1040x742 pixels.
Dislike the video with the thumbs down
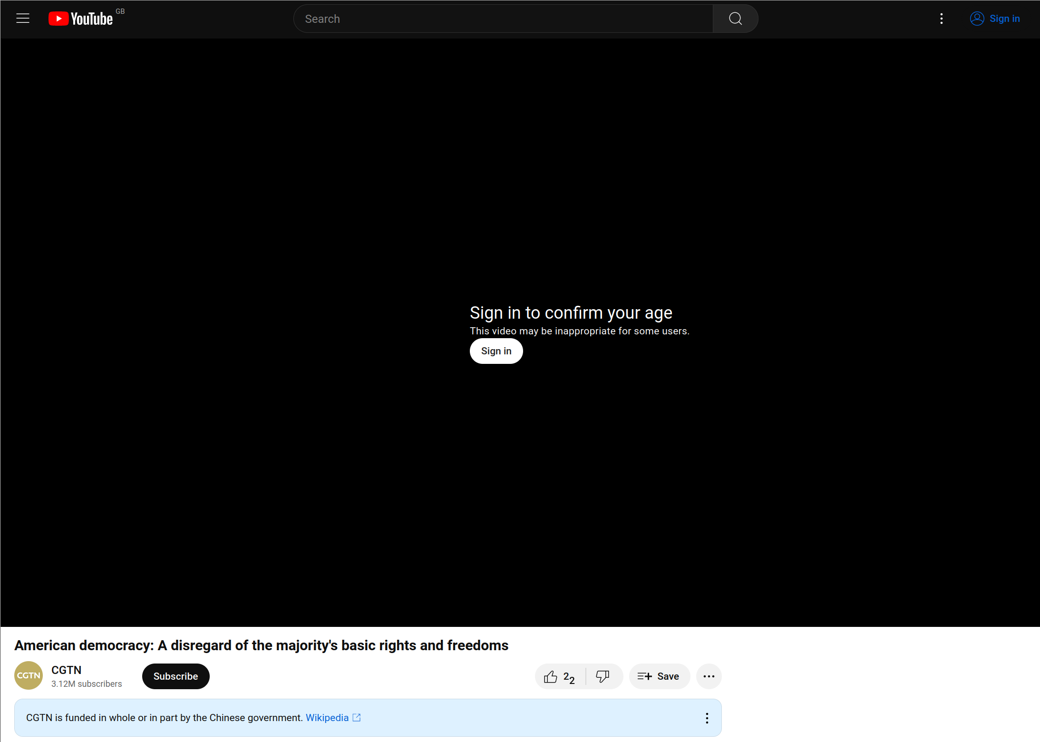click(x=603, y=676)
